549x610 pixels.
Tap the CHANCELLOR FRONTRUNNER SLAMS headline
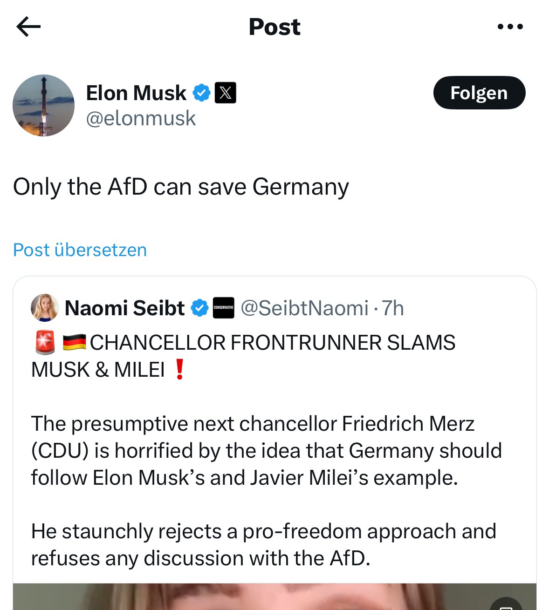[272, 343]
